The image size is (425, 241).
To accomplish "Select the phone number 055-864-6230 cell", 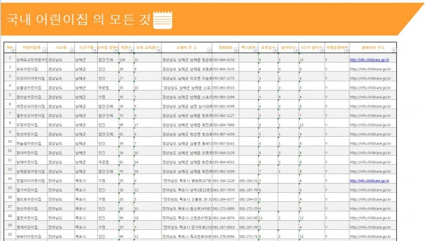I will pyautogui.click(x=226, y=58).
